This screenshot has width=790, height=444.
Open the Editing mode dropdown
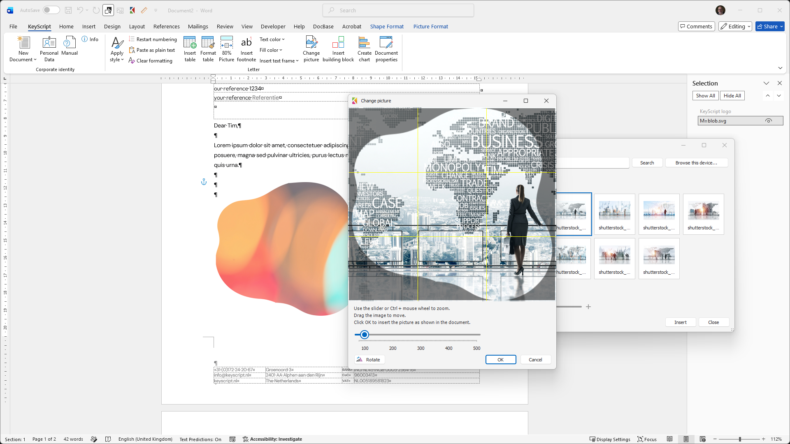(x=735, y=26)
